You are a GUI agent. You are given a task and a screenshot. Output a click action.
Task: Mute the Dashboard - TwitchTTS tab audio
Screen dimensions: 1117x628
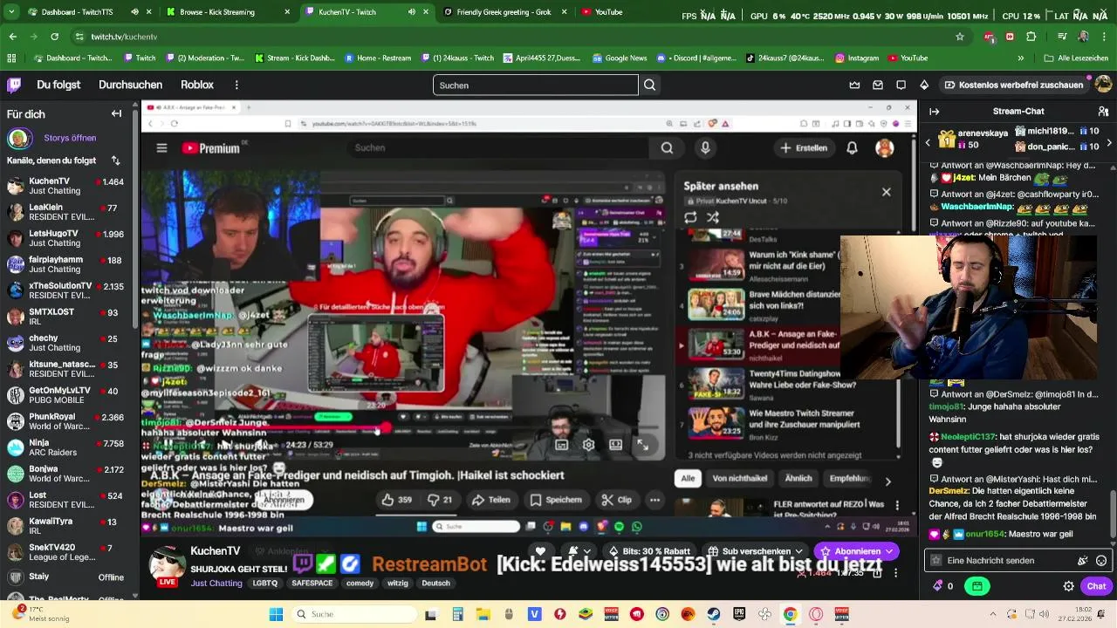point(134,12)
